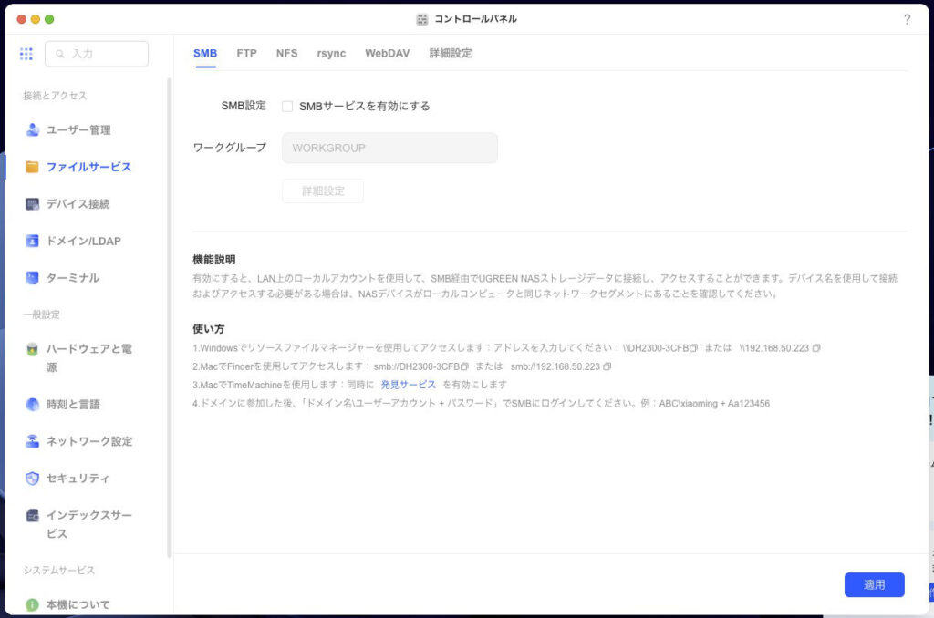
Task: Open the rsync tab
Action: point(331,53)
